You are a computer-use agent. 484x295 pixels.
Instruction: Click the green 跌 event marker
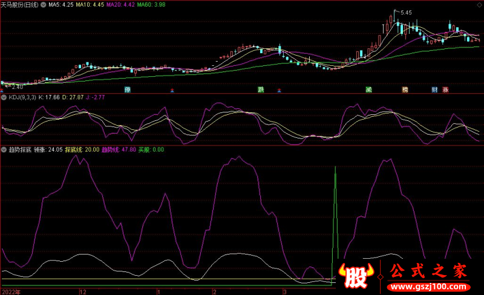point(261,89)
